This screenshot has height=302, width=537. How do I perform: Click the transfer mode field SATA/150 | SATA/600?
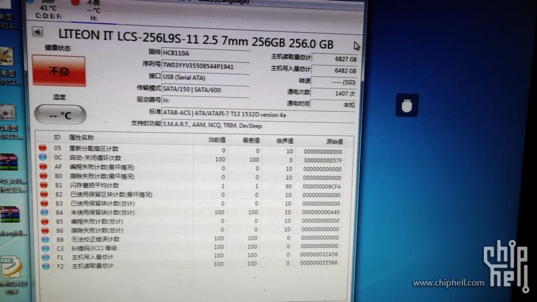[x=205, y=89]
